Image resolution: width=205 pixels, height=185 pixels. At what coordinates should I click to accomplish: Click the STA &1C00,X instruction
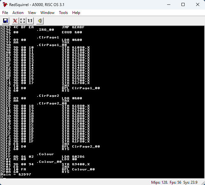pos(76,124)
